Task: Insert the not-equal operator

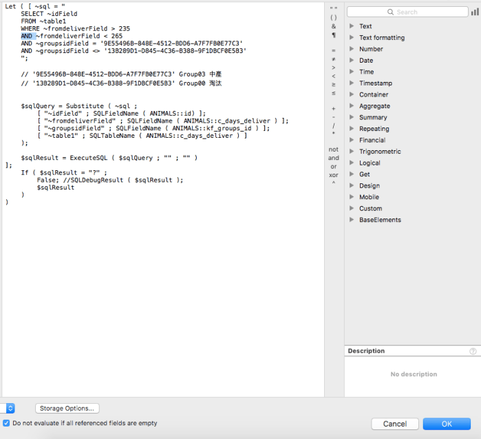Action: (334, 59)
